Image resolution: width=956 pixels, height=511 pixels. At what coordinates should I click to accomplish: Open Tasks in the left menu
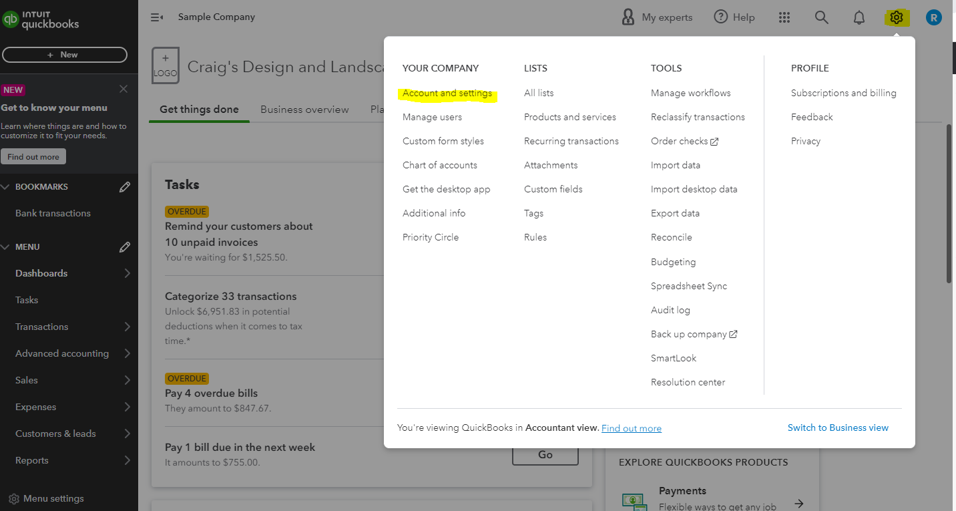click(27, 300)
